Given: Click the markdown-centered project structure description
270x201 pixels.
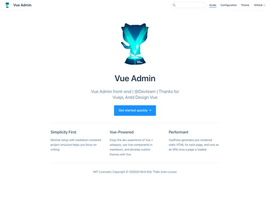Looking at the screenshot, I should pyautogui.click(x=76, y=145).
